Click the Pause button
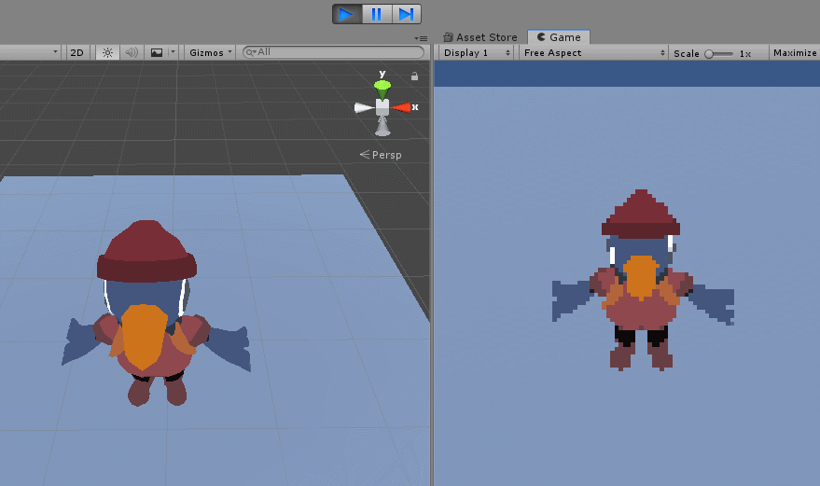Viewport: 820px width, 486px height. [377, 14]
